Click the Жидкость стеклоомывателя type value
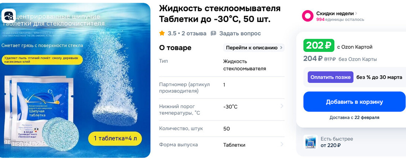The width and height of the screenshot is (406, 160). click(x=244, y=65)
